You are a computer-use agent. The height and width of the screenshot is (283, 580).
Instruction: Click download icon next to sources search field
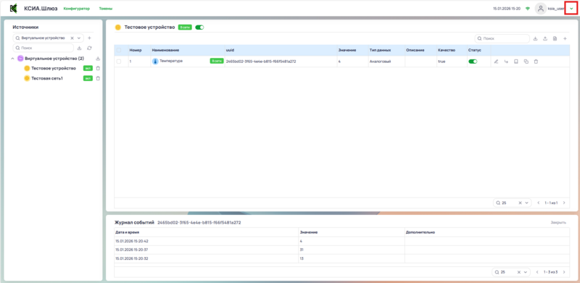point(80,48)
